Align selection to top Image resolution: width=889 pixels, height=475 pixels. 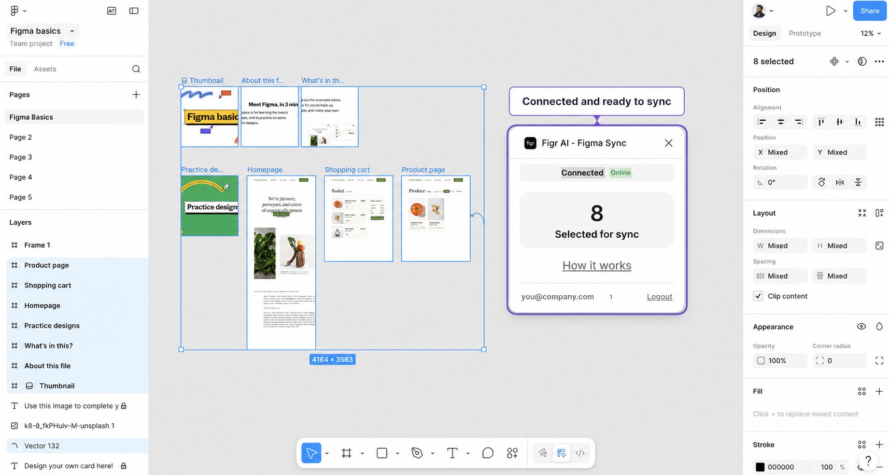[x=821, y=122]
